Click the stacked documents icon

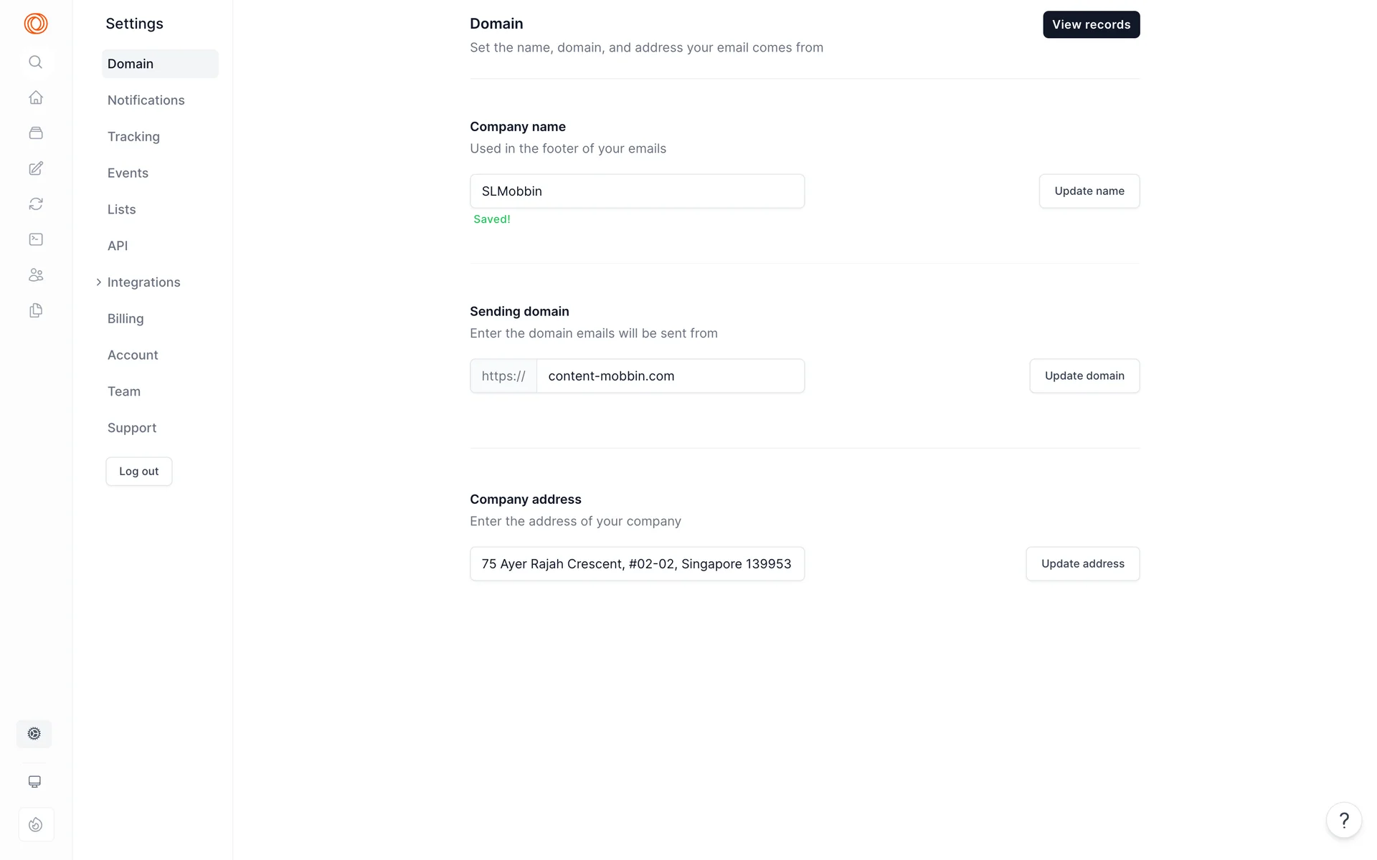coord(36,310)
